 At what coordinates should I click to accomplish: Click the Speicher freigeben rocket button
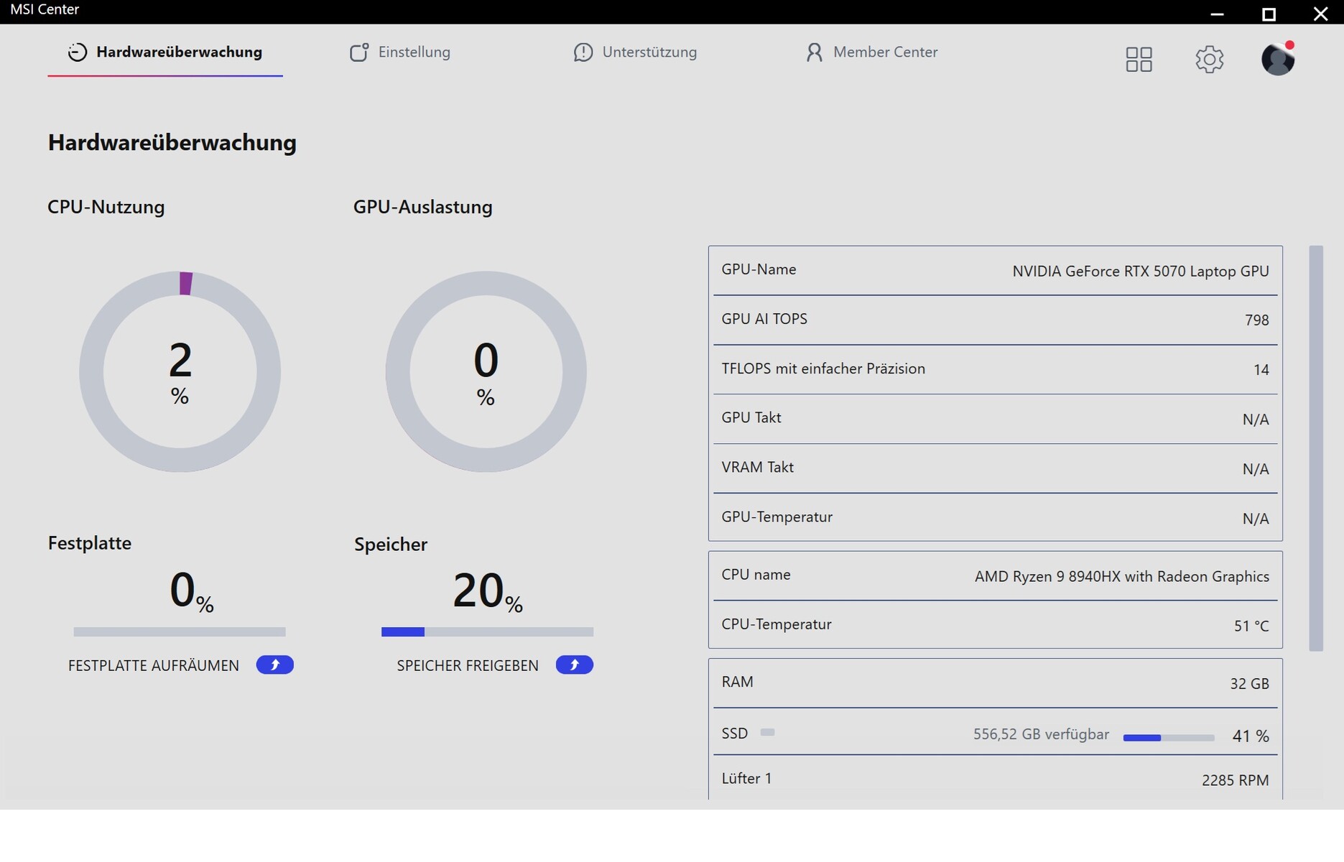[574, 665]
